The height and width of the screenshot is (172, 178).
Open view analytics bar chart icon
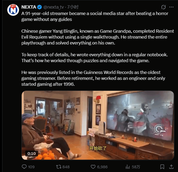(x=128, y=167)
